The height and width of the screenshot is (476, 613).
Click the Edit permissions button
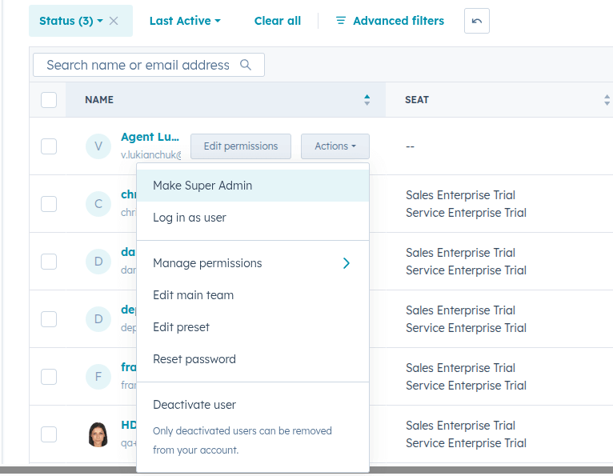tap(241, 146)
